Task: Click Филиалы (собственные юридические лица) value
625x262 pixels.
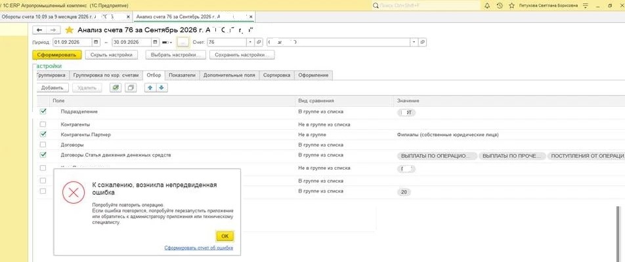Action: click(x=448, y=135)
